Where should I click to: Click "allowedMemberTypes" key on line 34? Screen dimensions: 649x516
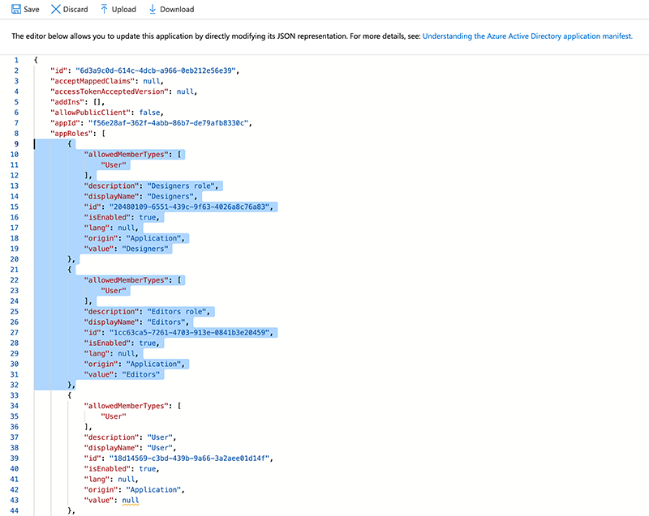pyautogui.click(x=127, y=406)
